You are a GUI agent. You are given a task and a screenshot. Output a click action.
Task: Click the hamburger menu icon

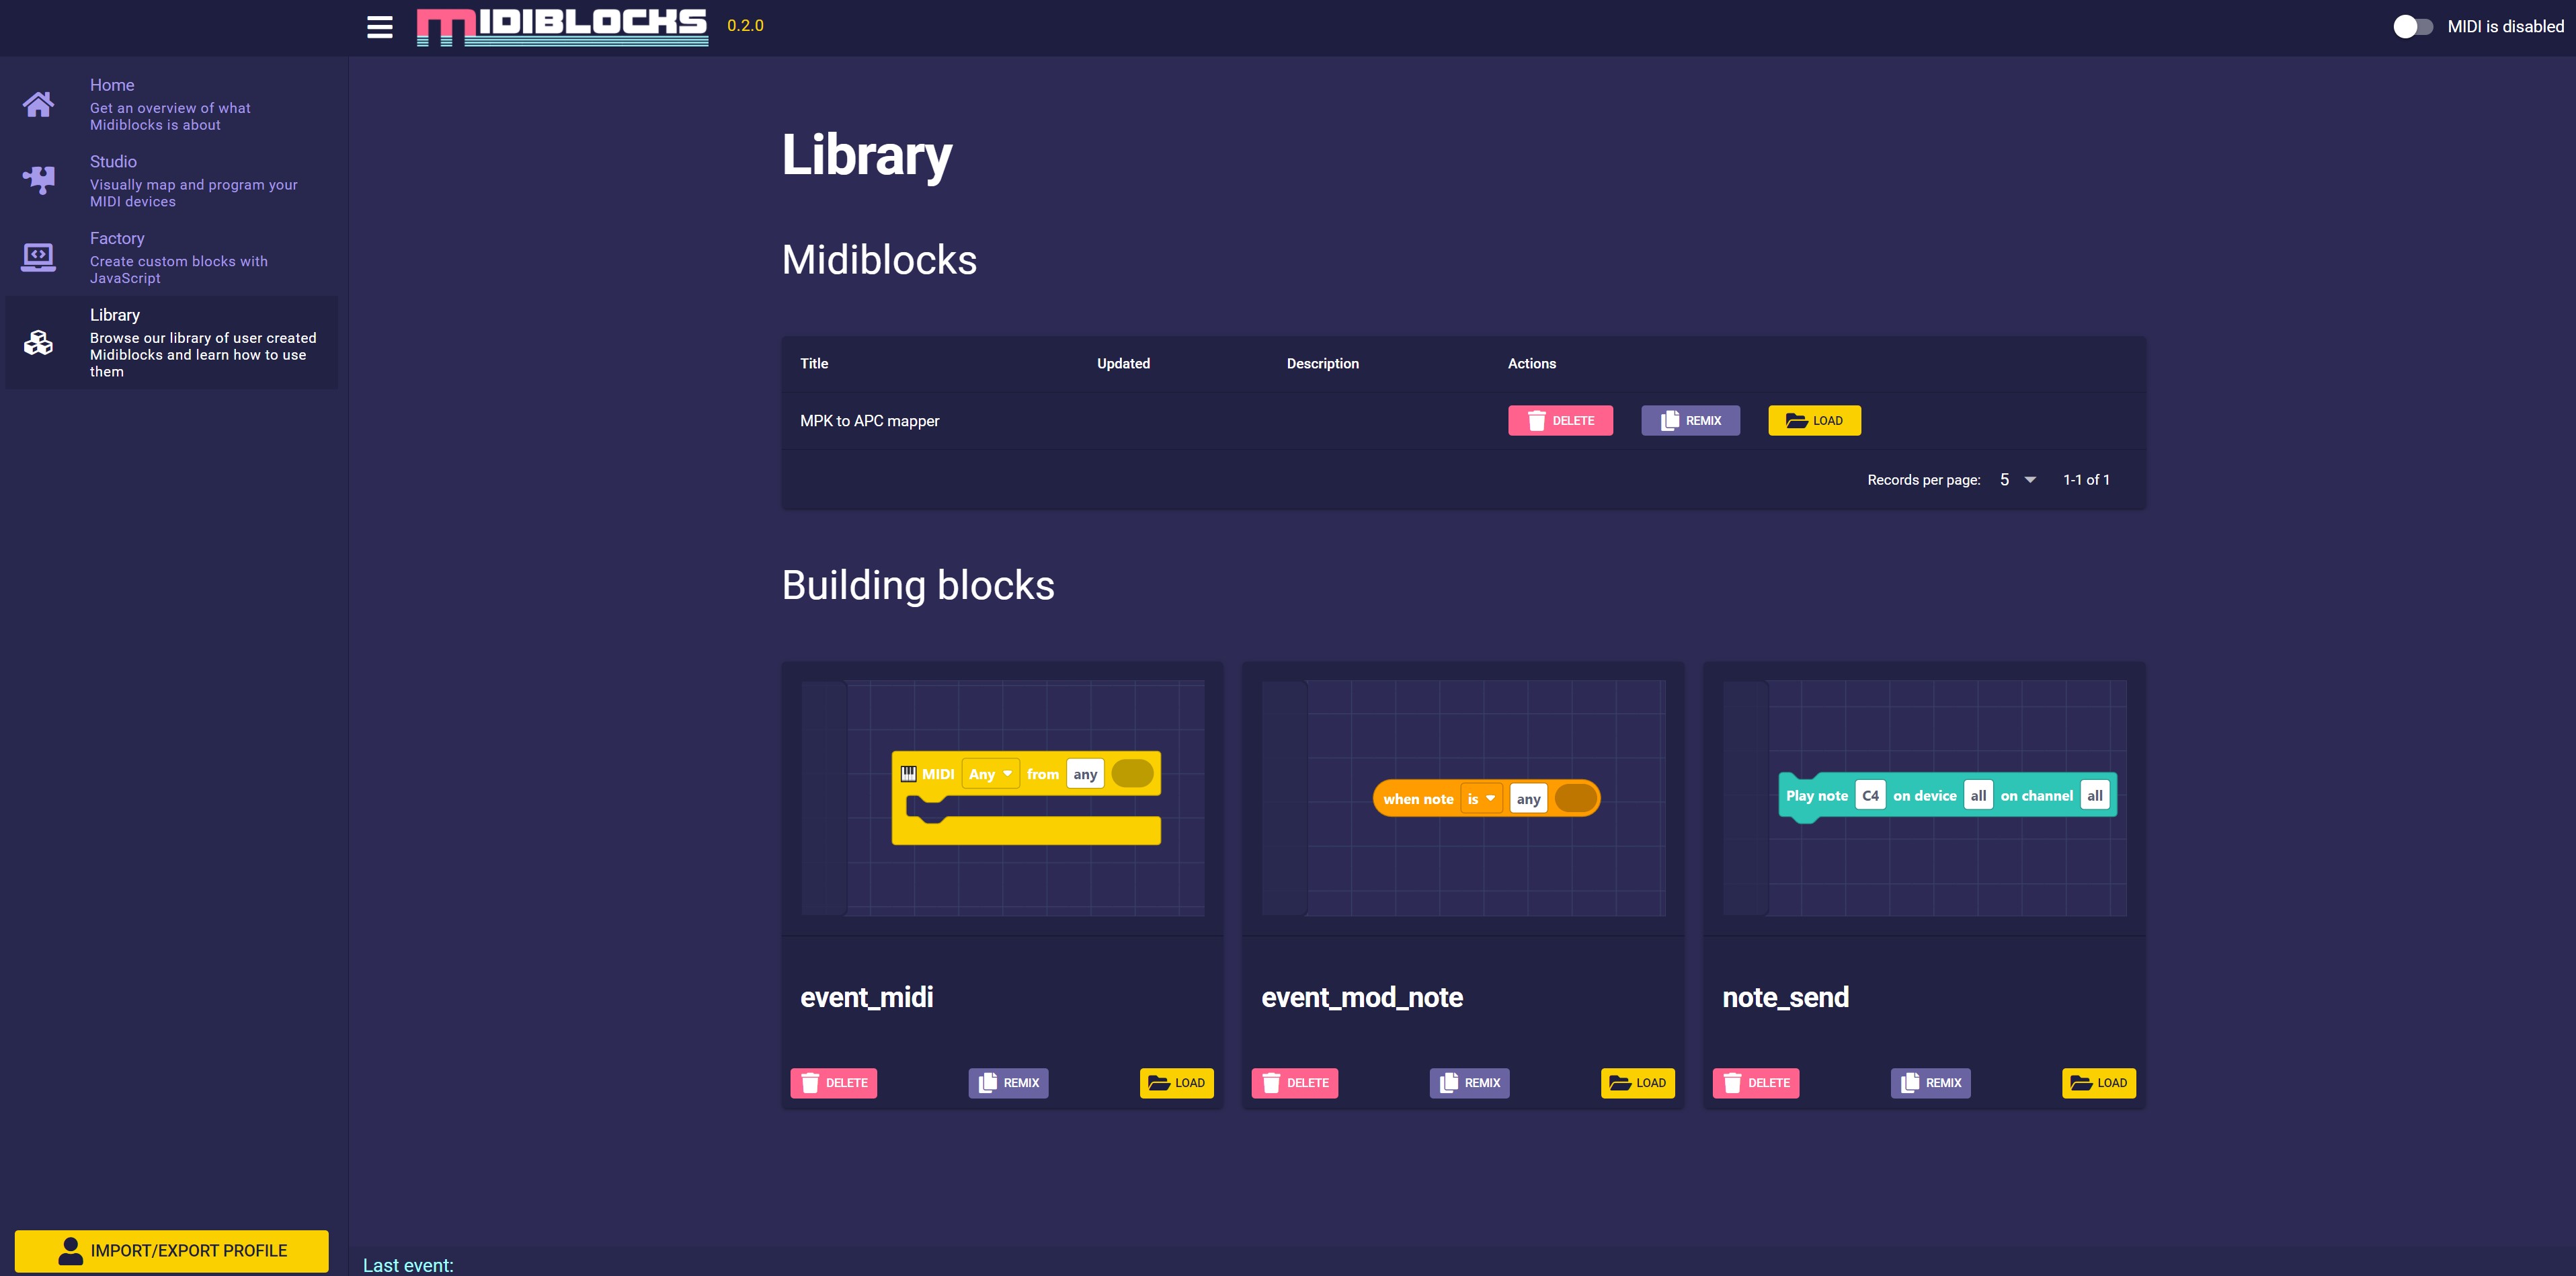[x=379, y=27]
